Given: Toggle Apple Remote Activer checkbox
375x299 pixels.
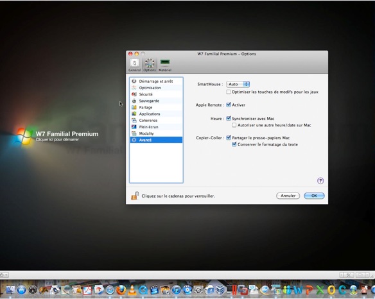Looking at the screenshot, I should click(x=229, y=105).
